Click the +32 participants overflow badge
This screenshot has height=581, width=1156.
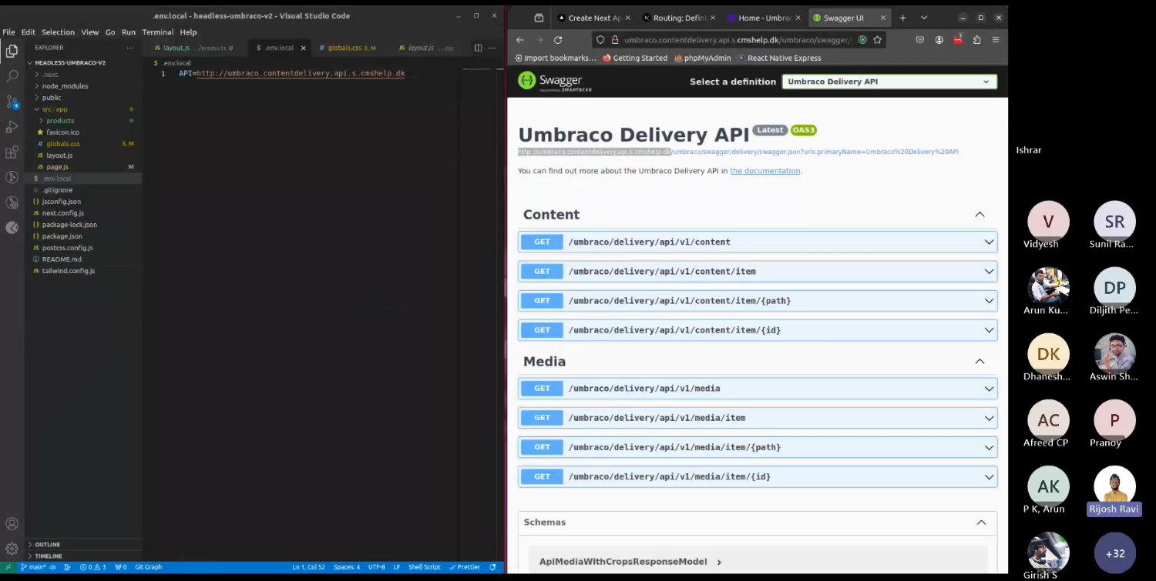(x=1114, y=553)
